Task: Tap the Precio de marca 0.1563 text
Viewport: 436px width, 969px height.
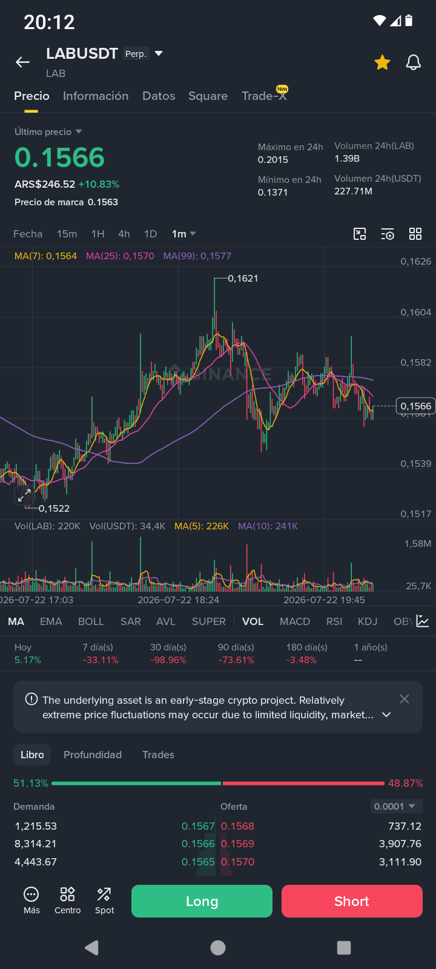Action: pos(66,202)
